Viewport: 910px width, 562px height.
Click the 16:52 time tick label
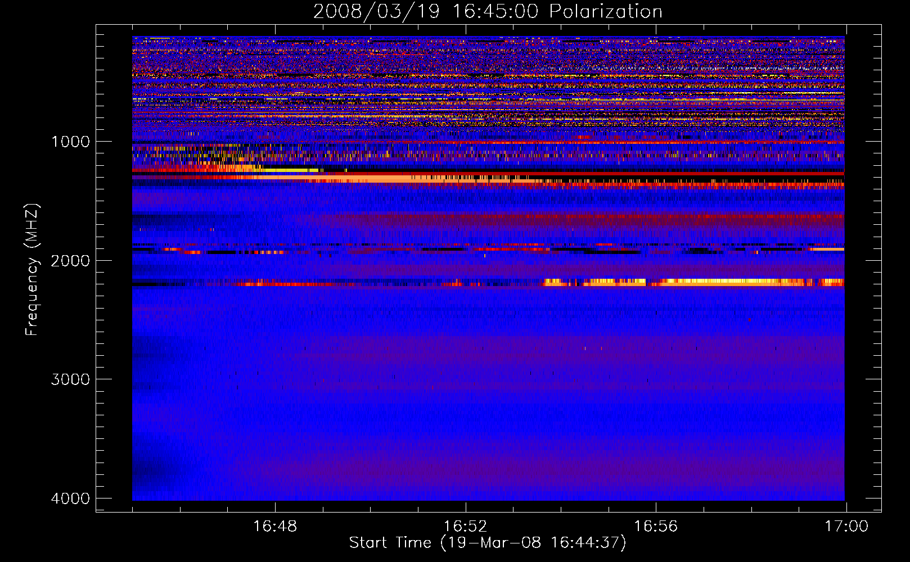pyautogui.click(x=465, y=527)
